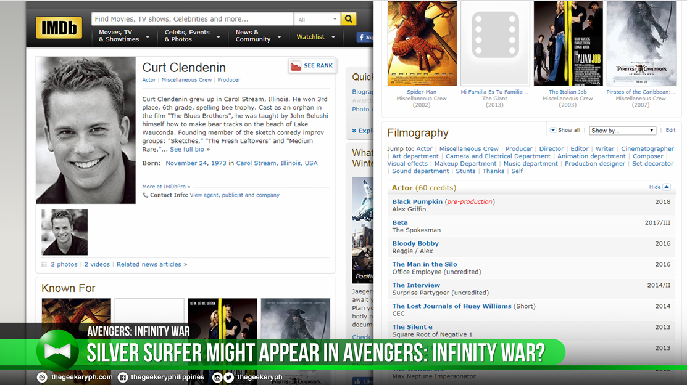
Task: Click the yellow search magnifier button
Action: click(348, 19)
